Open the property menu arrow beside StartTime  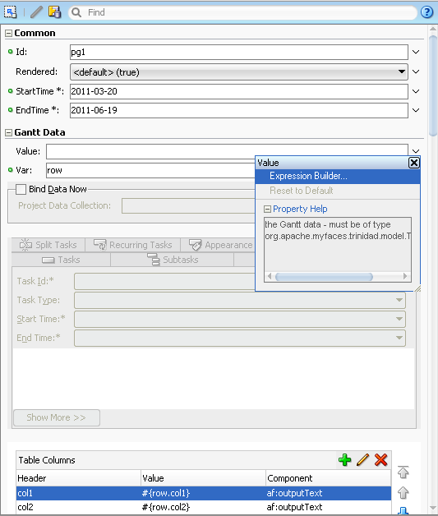tap(416, 91)
